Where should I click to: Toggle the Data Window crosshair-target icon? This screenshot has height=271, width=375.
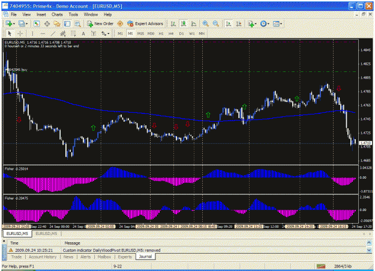(x=47, y=23)
